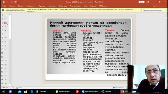Click the Undo arrow in the title bar
The image size is (168, 94).
pos(8,2)
